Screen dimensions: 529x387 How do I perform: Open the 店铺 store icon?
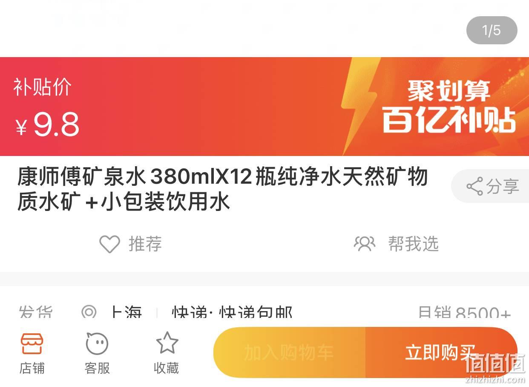[x=32, y=344]
